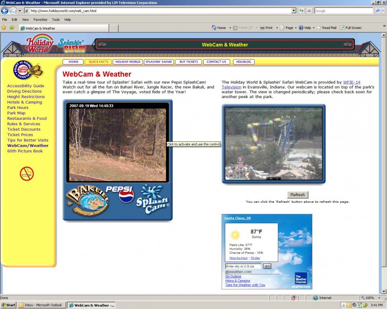Screen dimensions: 387x309
Task: Click the Refresh button below the webcam
Action: tap(298, 195)
